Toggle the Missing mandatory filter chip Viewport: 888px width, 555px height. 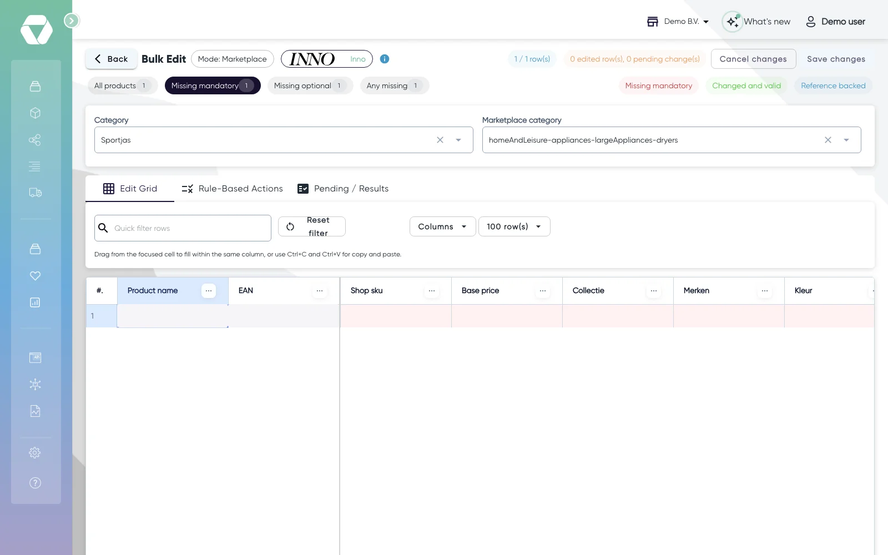[x=213, y=85]
